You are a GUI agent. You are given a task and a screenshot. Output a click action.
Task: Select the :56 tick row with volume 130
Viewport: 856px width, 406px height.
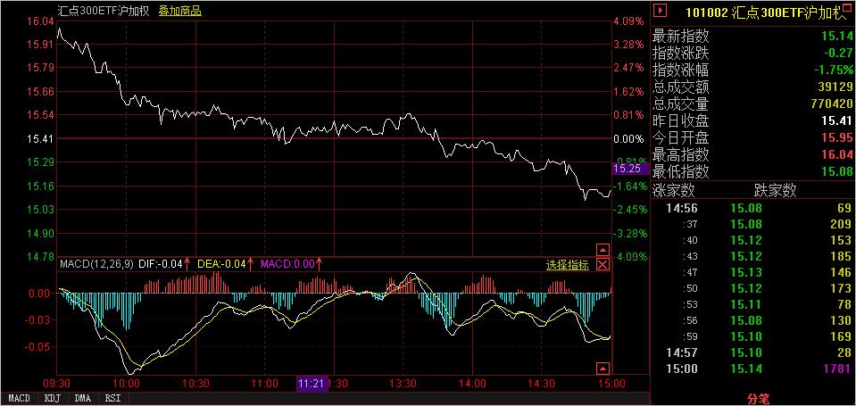click(752, 320)
